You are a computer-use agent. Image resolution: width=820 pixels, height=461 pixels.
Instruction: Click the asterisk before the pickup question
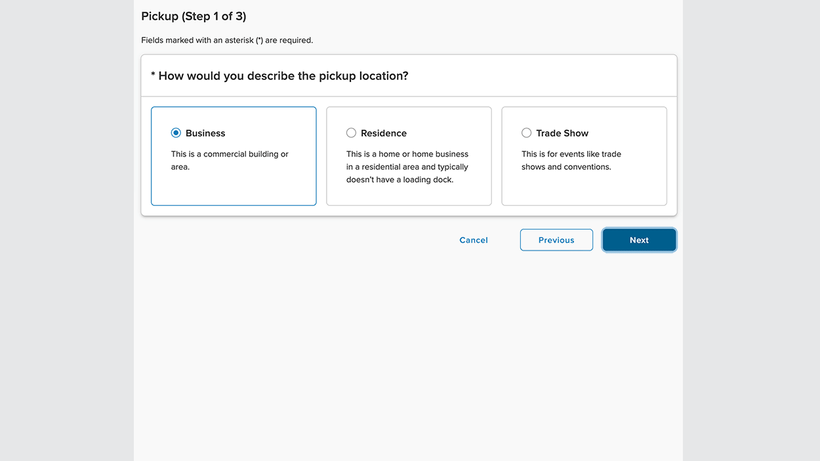154,76
